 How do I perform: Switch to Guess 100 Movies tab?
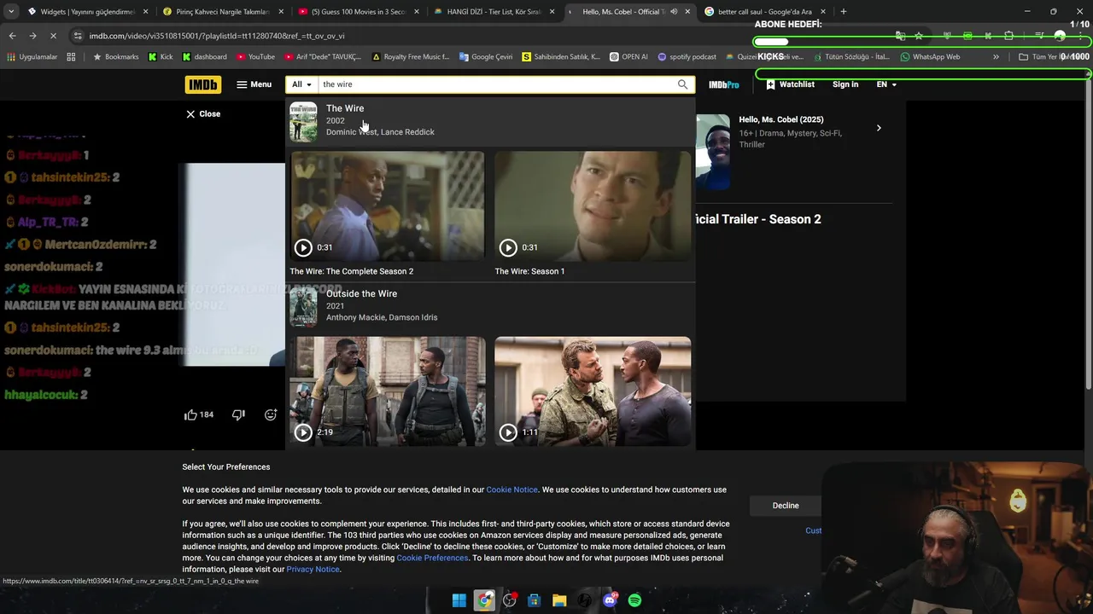coord(357,12)
